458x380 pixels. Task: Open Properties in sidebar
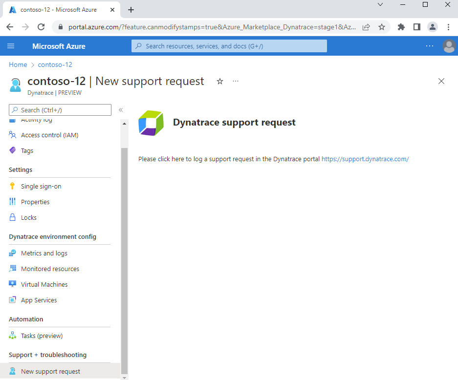[35, 202]
